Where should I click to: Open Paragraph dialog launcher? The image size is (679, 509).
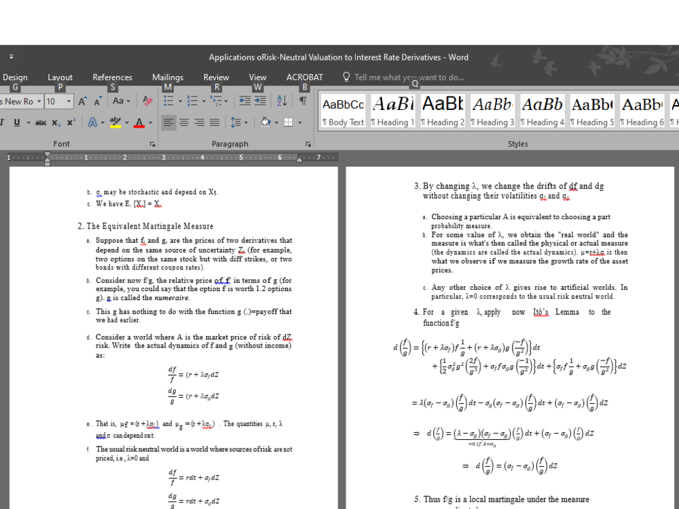pos(308,144)
